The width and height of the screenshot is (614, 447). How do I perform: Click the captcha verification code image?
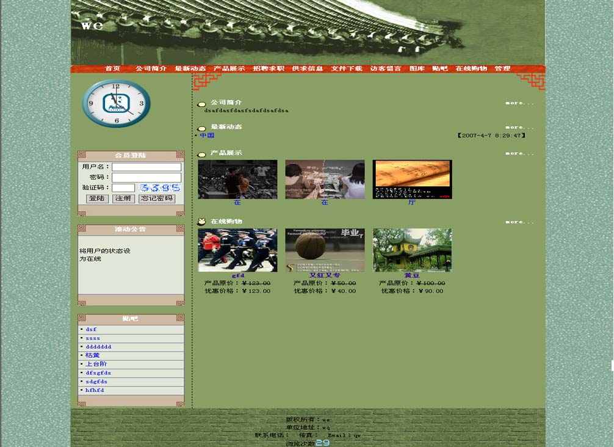tap(159, 188)
